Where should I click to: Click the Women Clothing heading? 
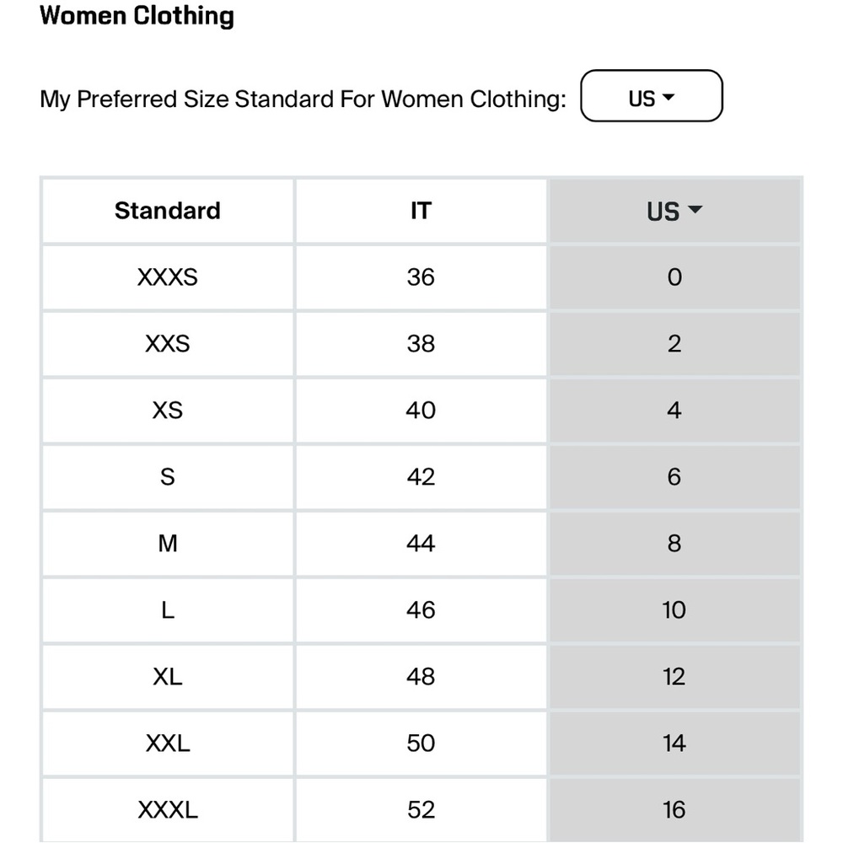137,15
